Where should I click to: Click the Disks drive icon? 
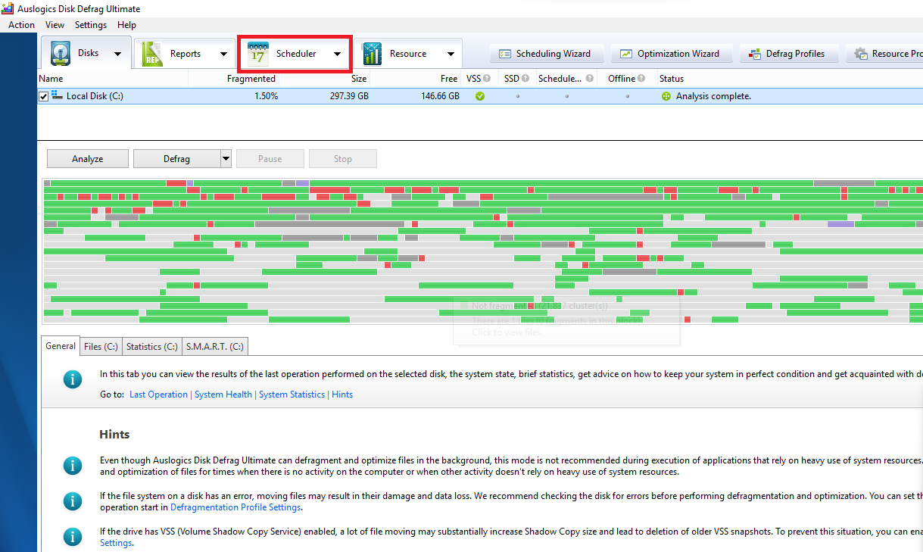tap(61, 54)
